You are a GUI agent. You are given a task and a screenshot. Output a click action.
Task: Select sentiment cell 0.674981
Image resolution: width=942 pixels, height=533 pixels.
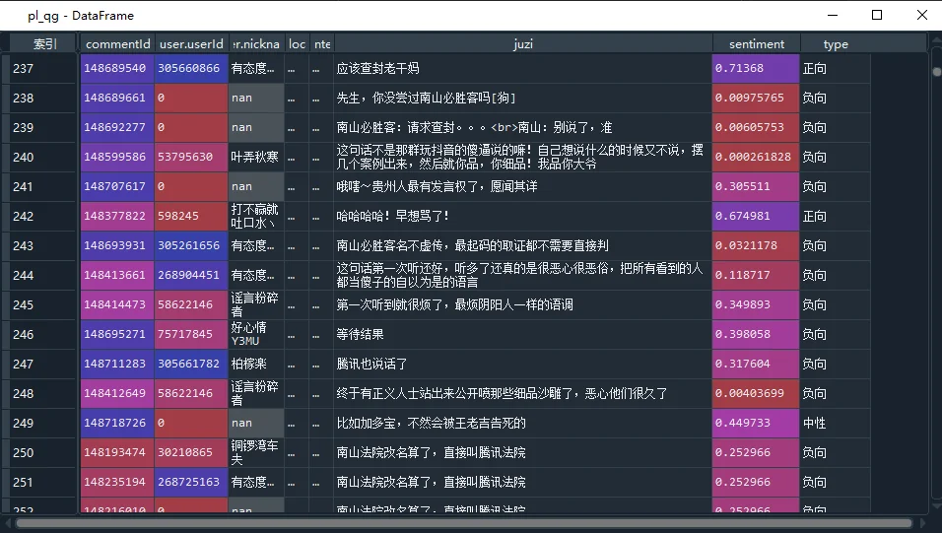756,216
